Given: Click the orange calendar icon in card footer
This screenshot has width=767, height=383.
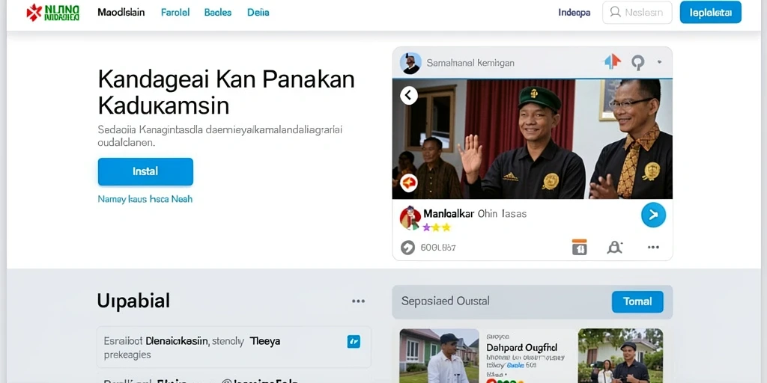Looking at the screenshot, I should [579, 247].
